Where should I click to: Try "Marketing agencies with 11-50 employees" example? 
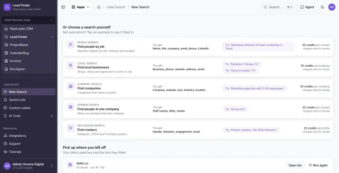255,88
